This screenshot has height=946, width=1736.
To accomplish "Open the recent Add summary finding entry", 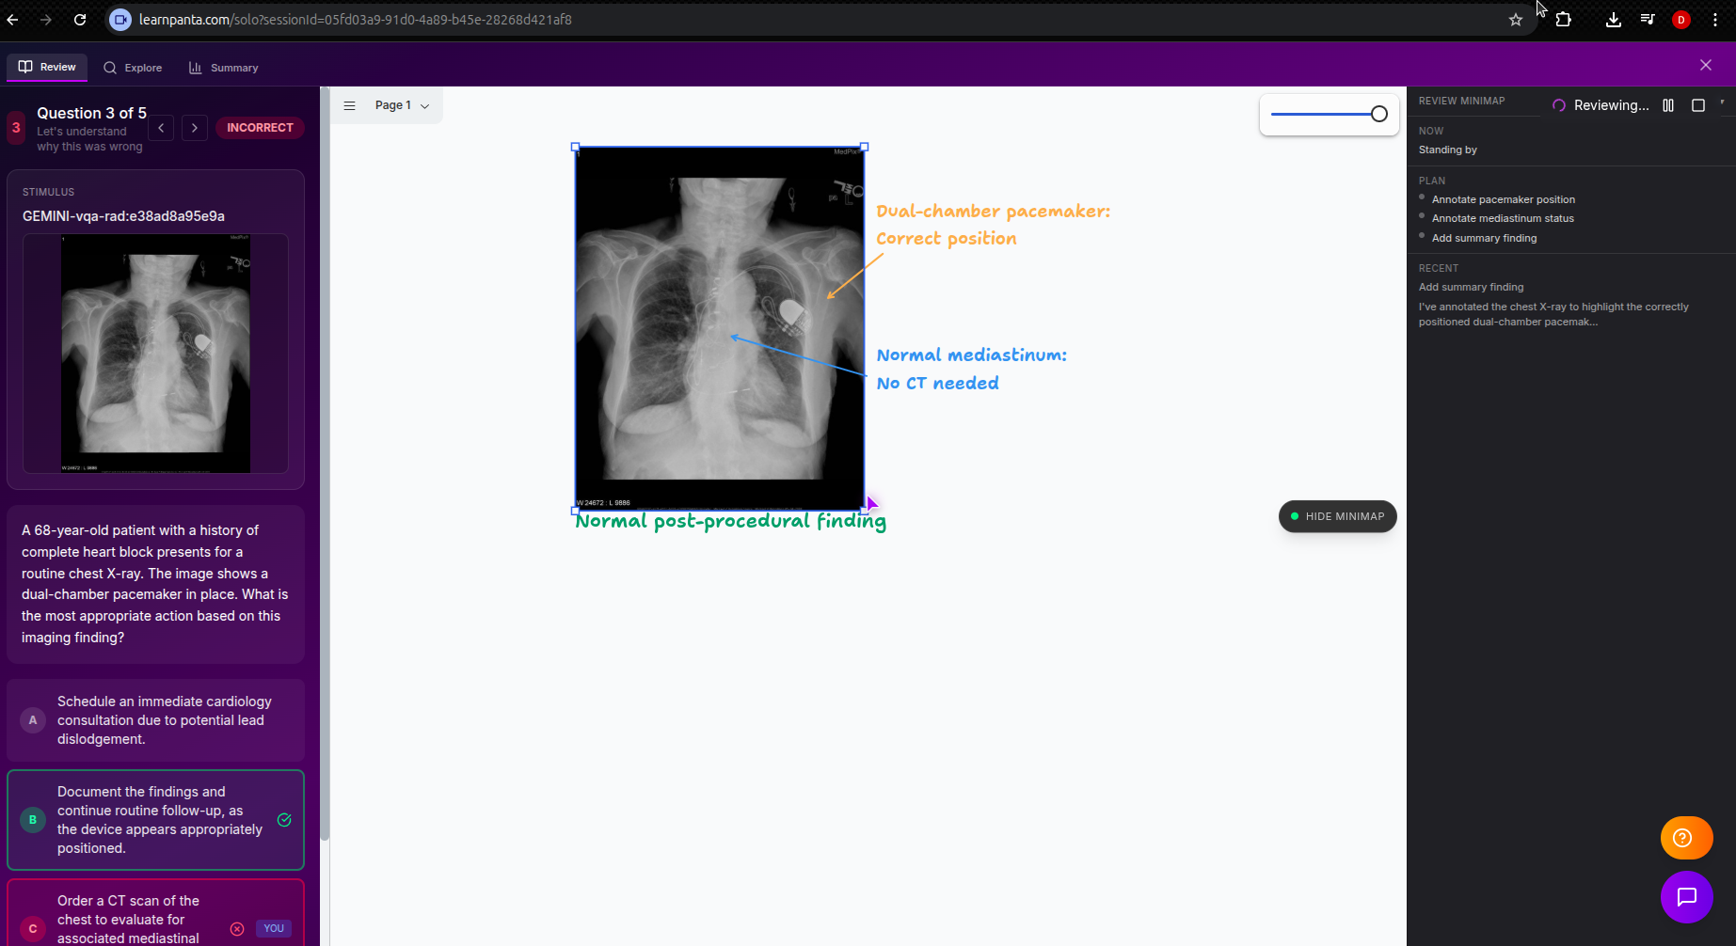I will pos(1471,287).
